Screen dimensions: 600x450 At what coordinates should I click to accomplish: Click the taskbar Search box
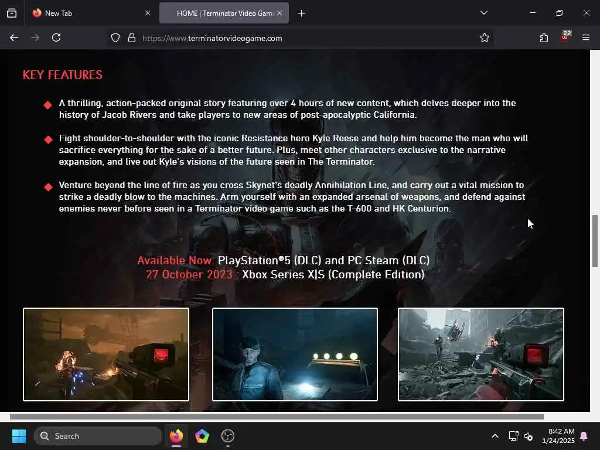[98, 436]
